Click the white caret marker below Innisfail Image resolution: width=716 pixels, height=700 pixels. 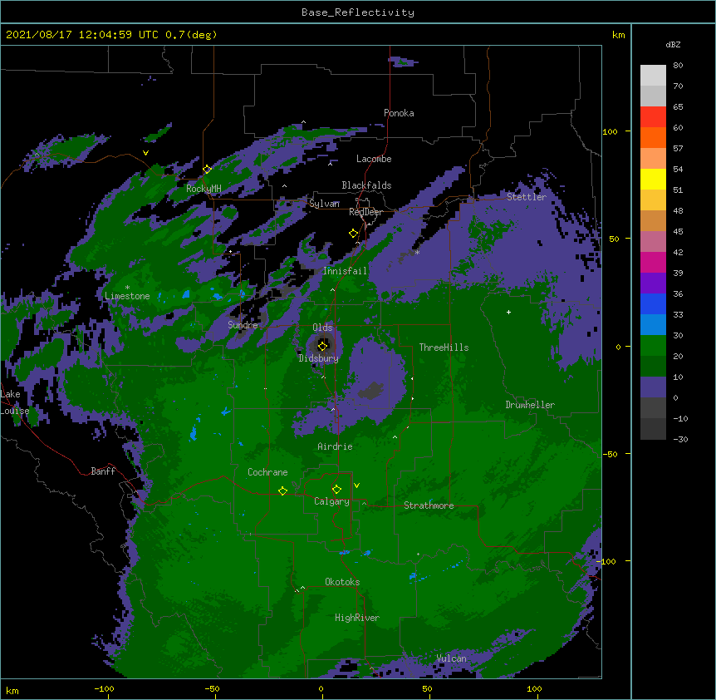(332, 289)
